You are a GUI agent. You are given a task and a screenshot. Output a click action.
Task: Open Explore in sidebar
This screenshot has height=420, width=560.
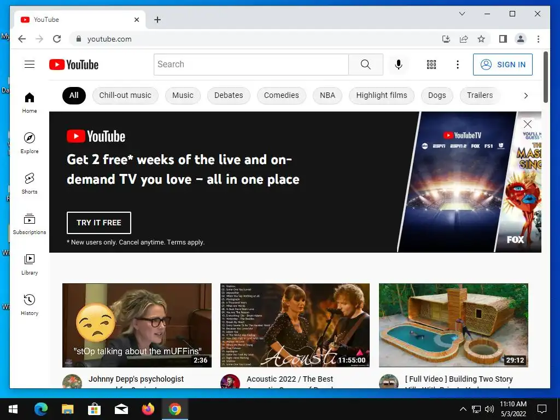(30, 143)
